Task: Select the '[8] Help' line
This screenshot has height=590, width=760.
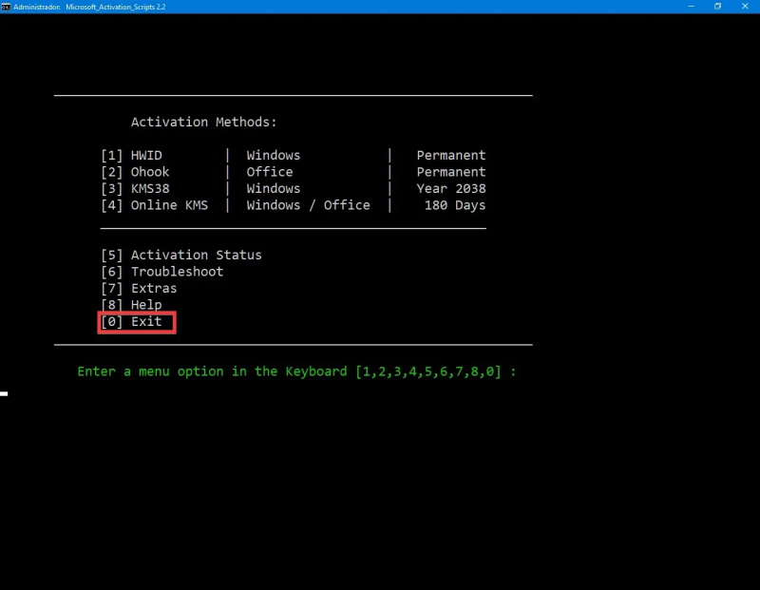Action: pyautogui.click(x=131, y=305)
